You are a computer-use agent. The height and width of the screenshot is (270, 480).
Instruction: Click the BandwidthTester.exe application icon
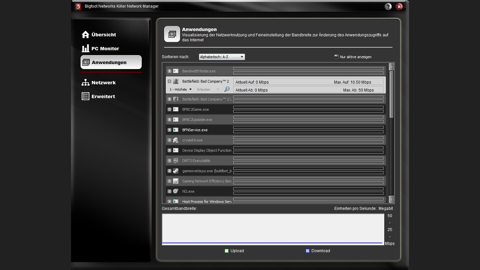(176, 71)
